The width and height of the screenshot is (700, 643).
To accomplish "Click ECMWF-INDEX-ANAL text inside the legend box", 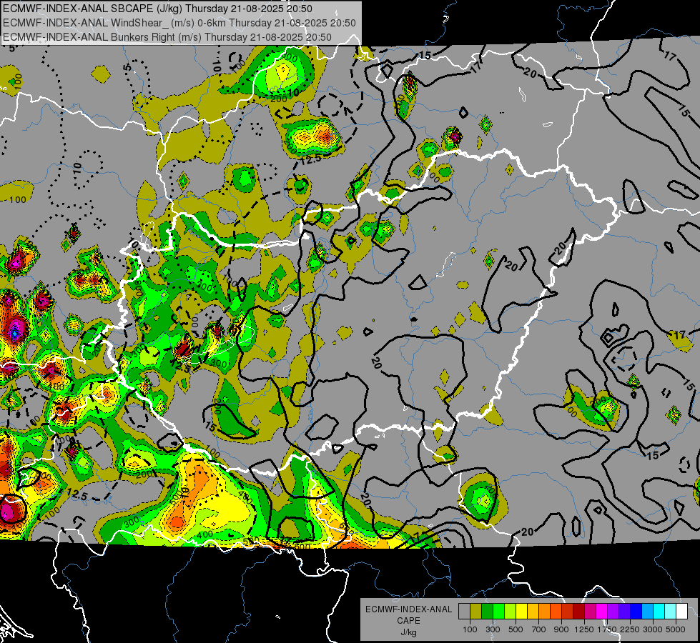I will tap(409, 609).
